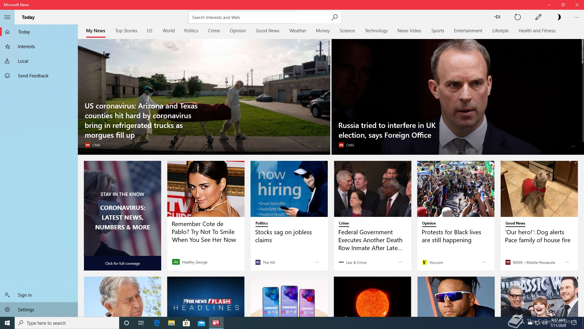584x329 pixels.
Task: Open Stocks sag on jobless claims
Action: tap(283, 236)
